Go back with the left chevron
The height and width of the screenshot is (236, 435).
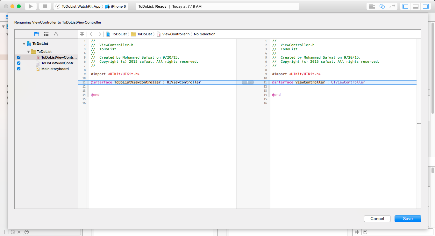point(91,34)
